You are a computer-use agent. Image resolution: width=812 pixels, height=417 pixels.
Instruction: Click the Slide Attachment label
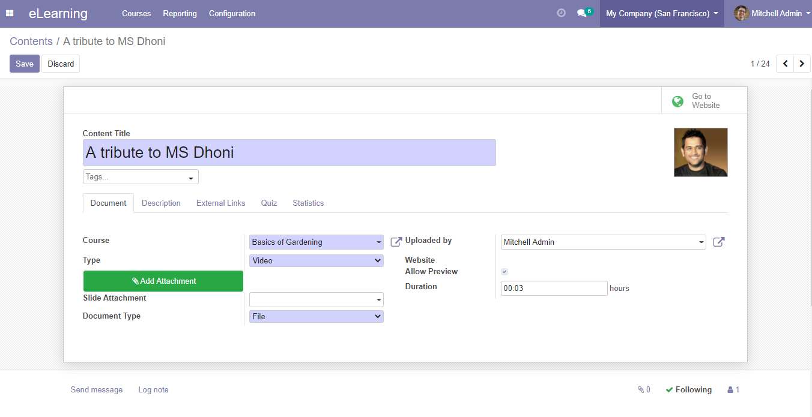point(115,298)
